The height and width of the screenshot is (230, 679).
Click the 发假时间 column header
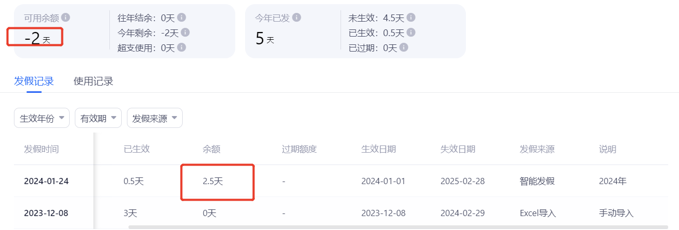coord(41,149)
